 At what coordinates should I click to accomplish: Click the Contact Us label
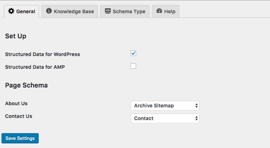point(19,116)
